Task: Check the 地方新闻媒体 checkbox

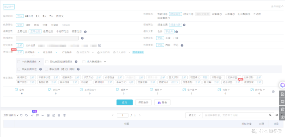Action: pyautogui.click(x=84, y=62)
